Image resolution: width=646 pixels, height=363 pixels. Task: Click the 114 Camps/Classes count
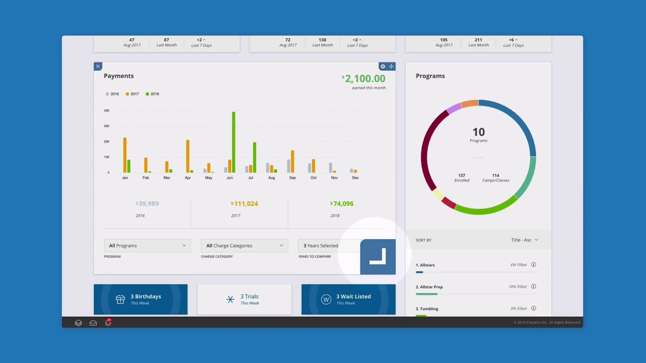point(496,178)
